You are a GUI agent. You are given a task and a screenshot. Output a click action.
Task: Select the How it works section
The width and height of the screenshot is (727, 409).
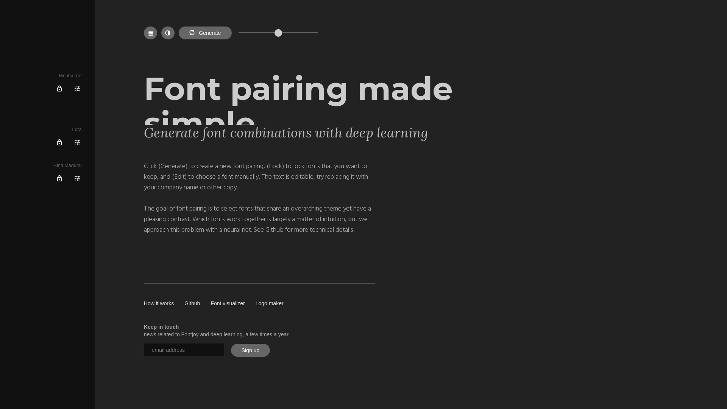(159, 303)
